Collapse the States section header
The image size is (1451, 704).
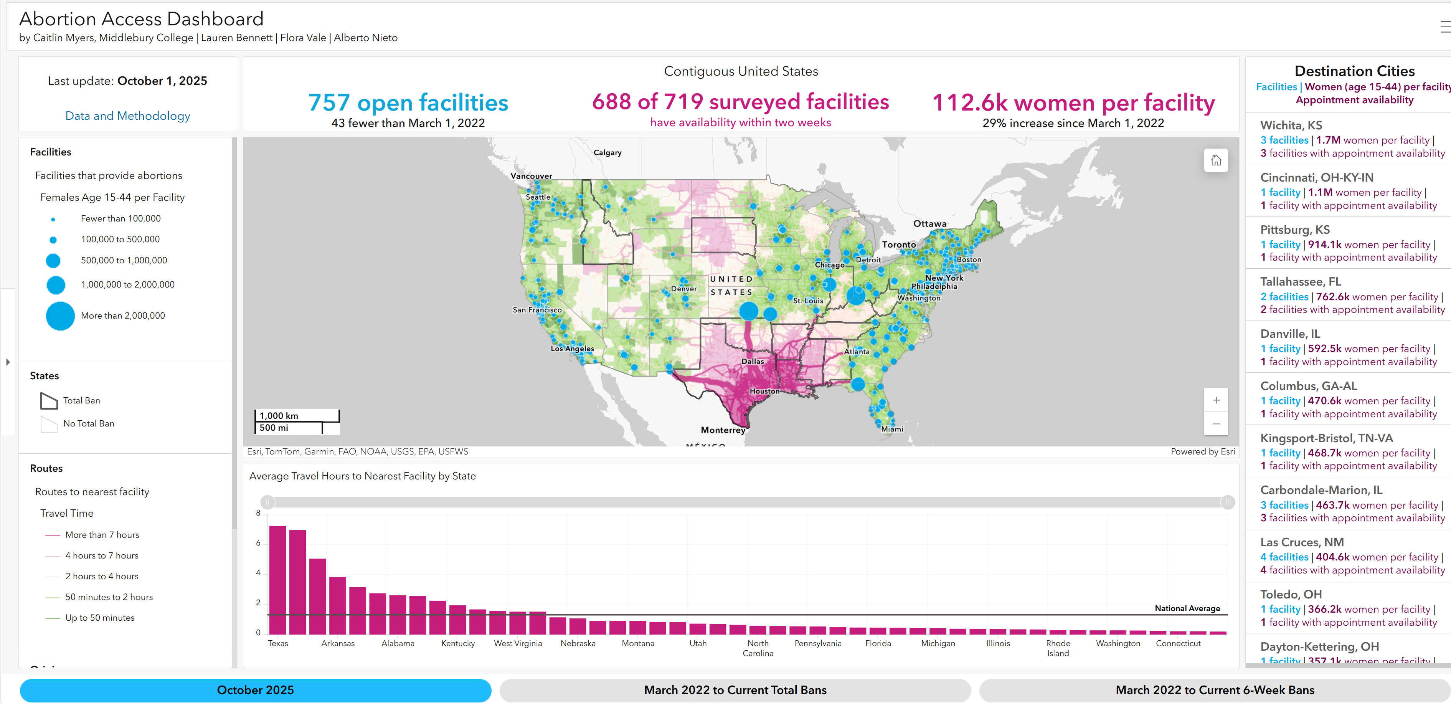click(x=45, y=376)
